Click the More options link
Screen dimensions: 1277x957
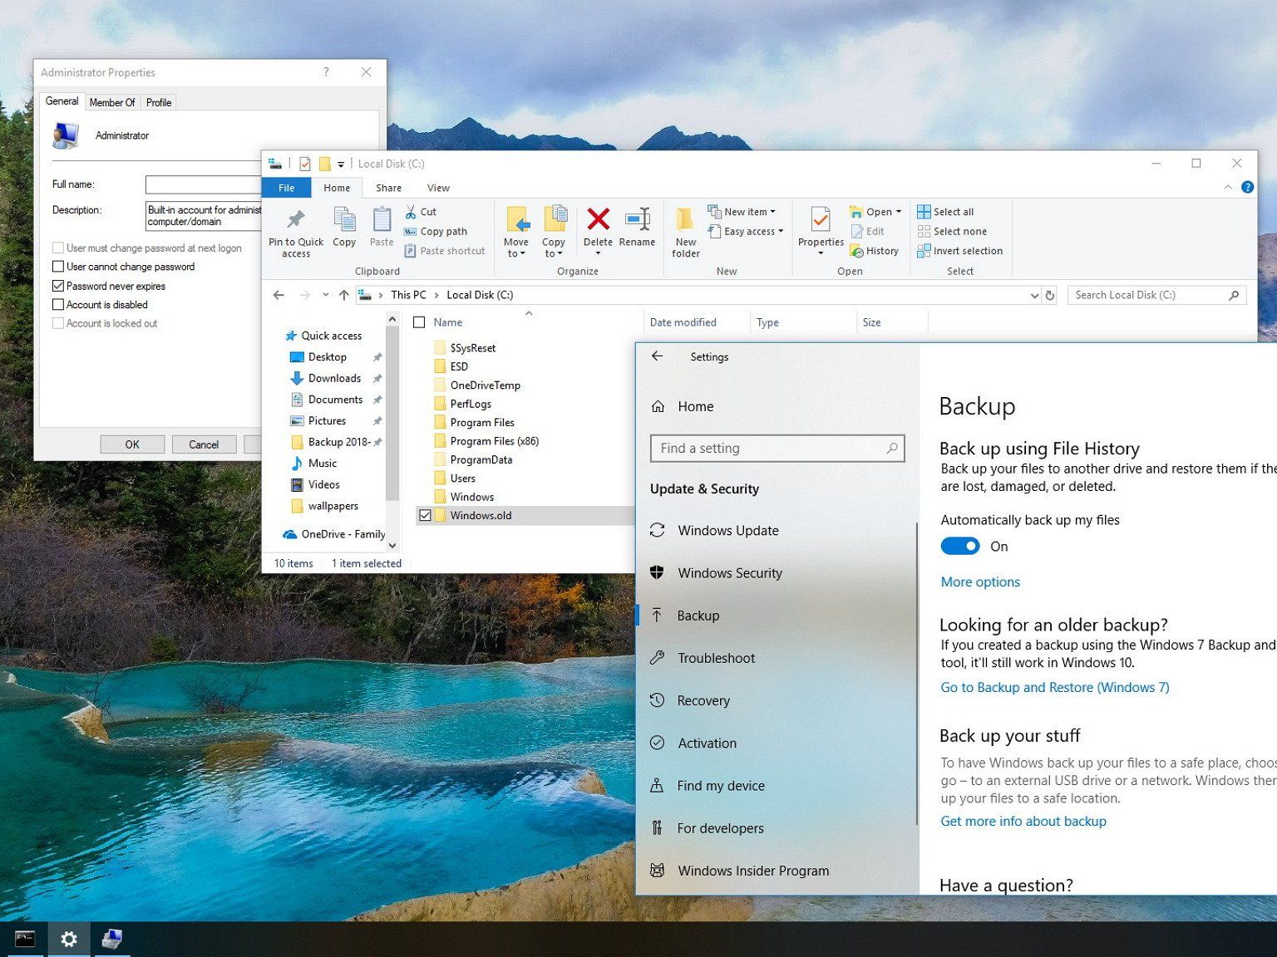[980, 582]
